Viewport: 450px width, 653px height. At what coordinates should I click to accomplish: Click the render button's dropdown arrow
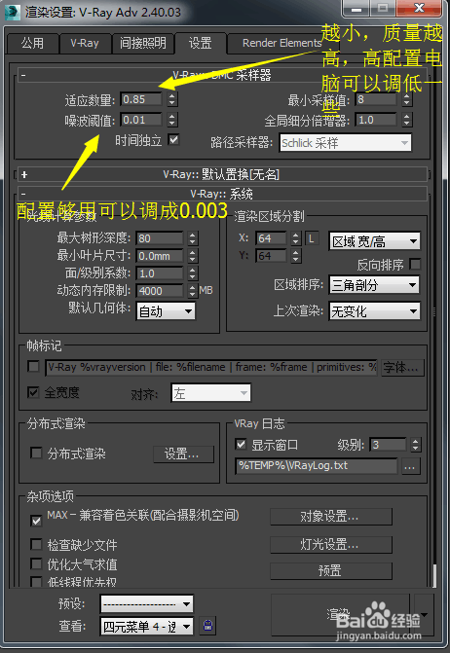click(x=424, y=615)
